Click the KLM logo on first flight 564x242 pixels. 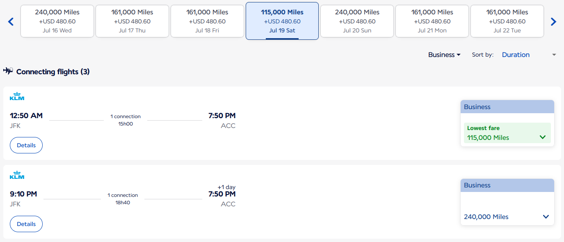pyautogui.click(x=17, y=96)
